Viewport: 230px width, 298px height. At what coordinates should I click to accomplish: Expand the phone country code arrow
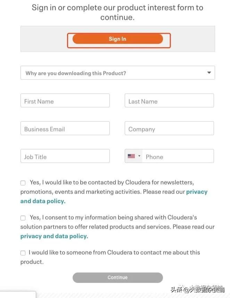[x=139, y=156]
